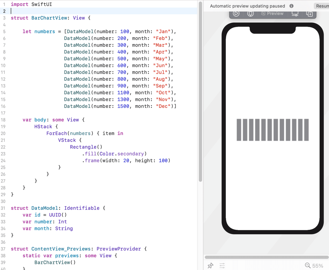Click the "HStack" keyword
Image resolution: width=329 pixels, height=270 pixels.
[43, 127]
